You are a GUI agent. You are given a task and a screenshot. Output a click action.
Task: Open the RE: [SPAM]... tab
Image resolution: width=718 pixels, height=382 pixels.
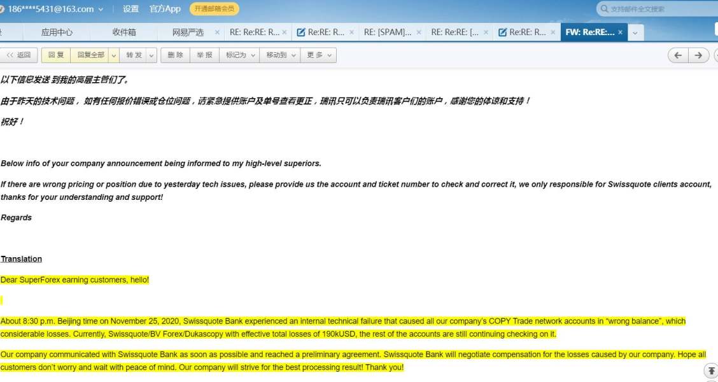click(x=388, y=32)
